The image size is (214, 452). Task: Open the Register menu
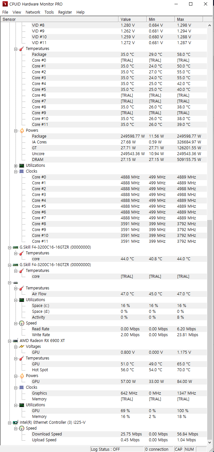click(x=65, y=12)
